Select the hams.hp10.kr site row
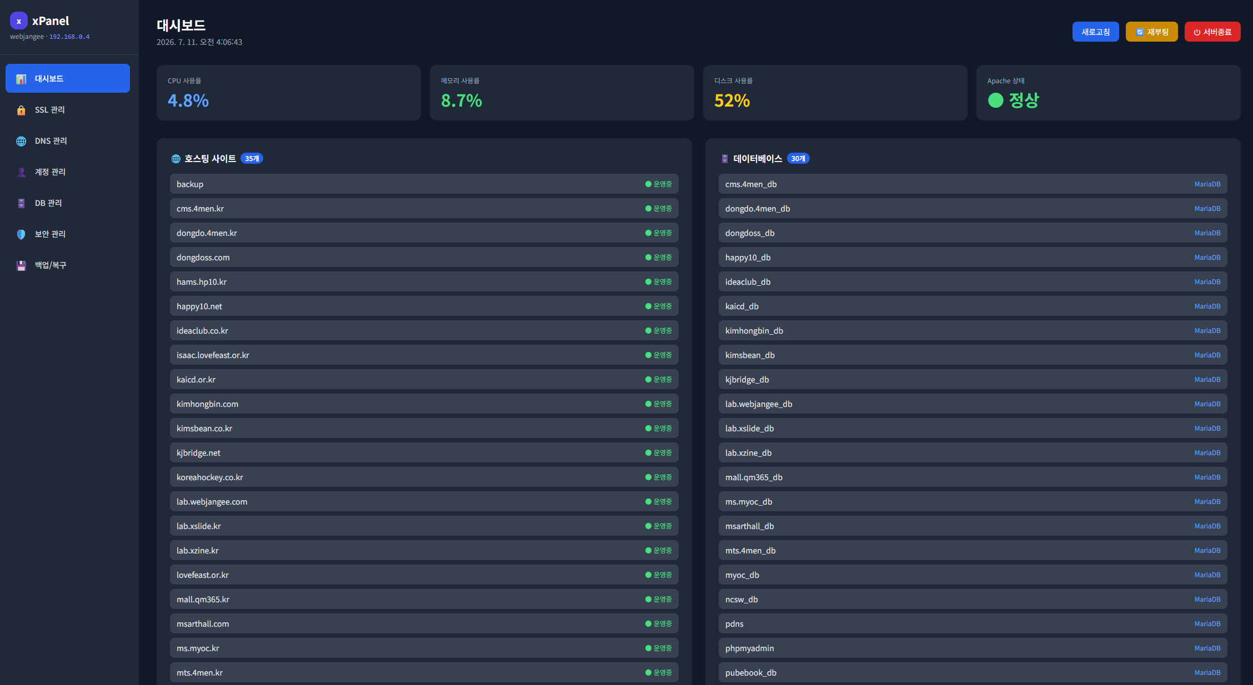Viewport: 1253px width, 685px height. point(424,281)
